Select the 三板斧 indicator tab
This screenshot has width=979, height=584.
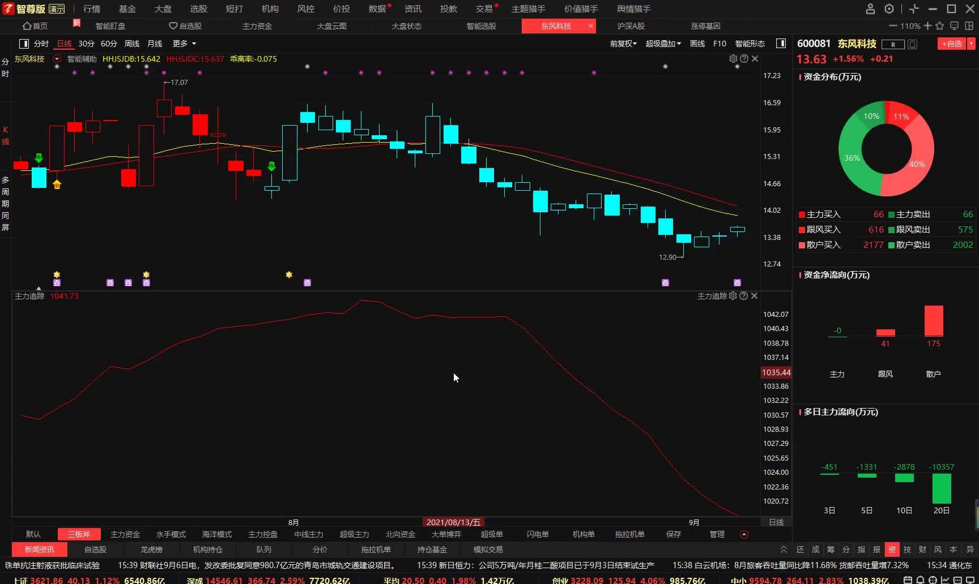[79, 534]
